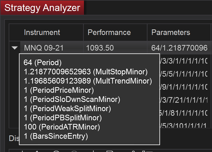Click the MultStopMinor value in tooltip
Viewport: 212px width, 152px height.
point(85,72)
